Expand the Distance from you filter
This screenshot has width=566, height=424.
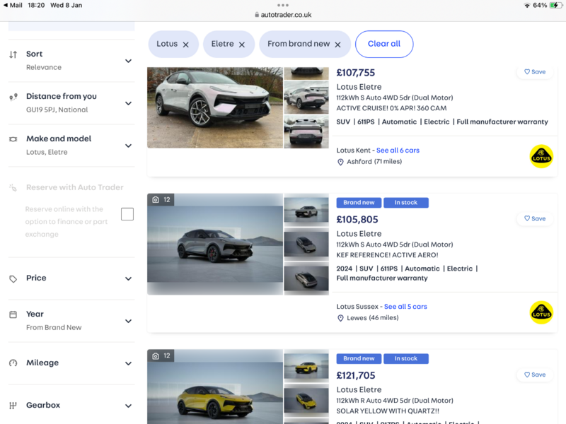(128, 103)
